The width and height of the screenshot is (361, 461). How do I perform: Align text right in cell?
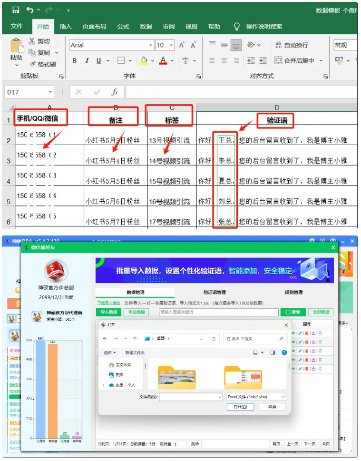click(236, 60)
